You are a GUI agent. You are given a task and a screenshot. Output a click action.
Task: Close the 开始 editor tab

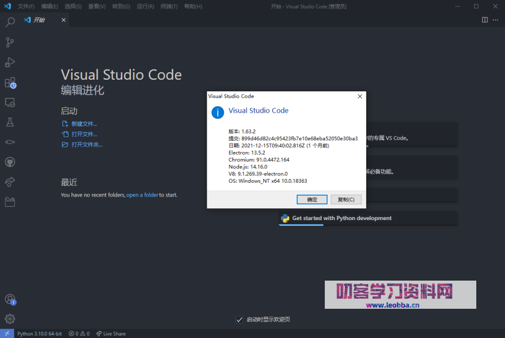(63, 20)
